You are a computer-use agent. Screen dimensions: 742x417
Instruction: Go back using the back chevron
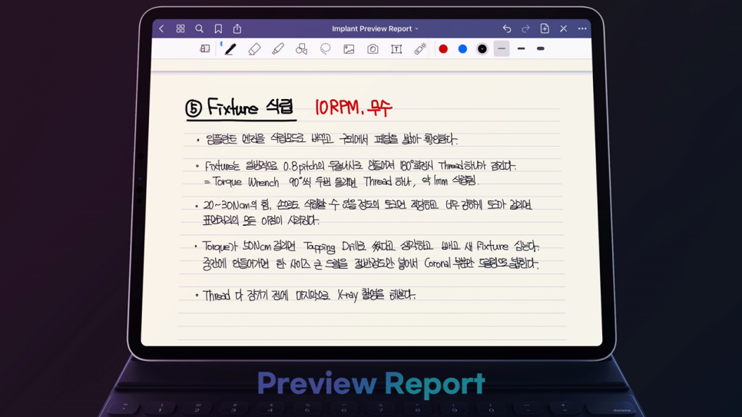pyautogui.click(x=161, y=29)
